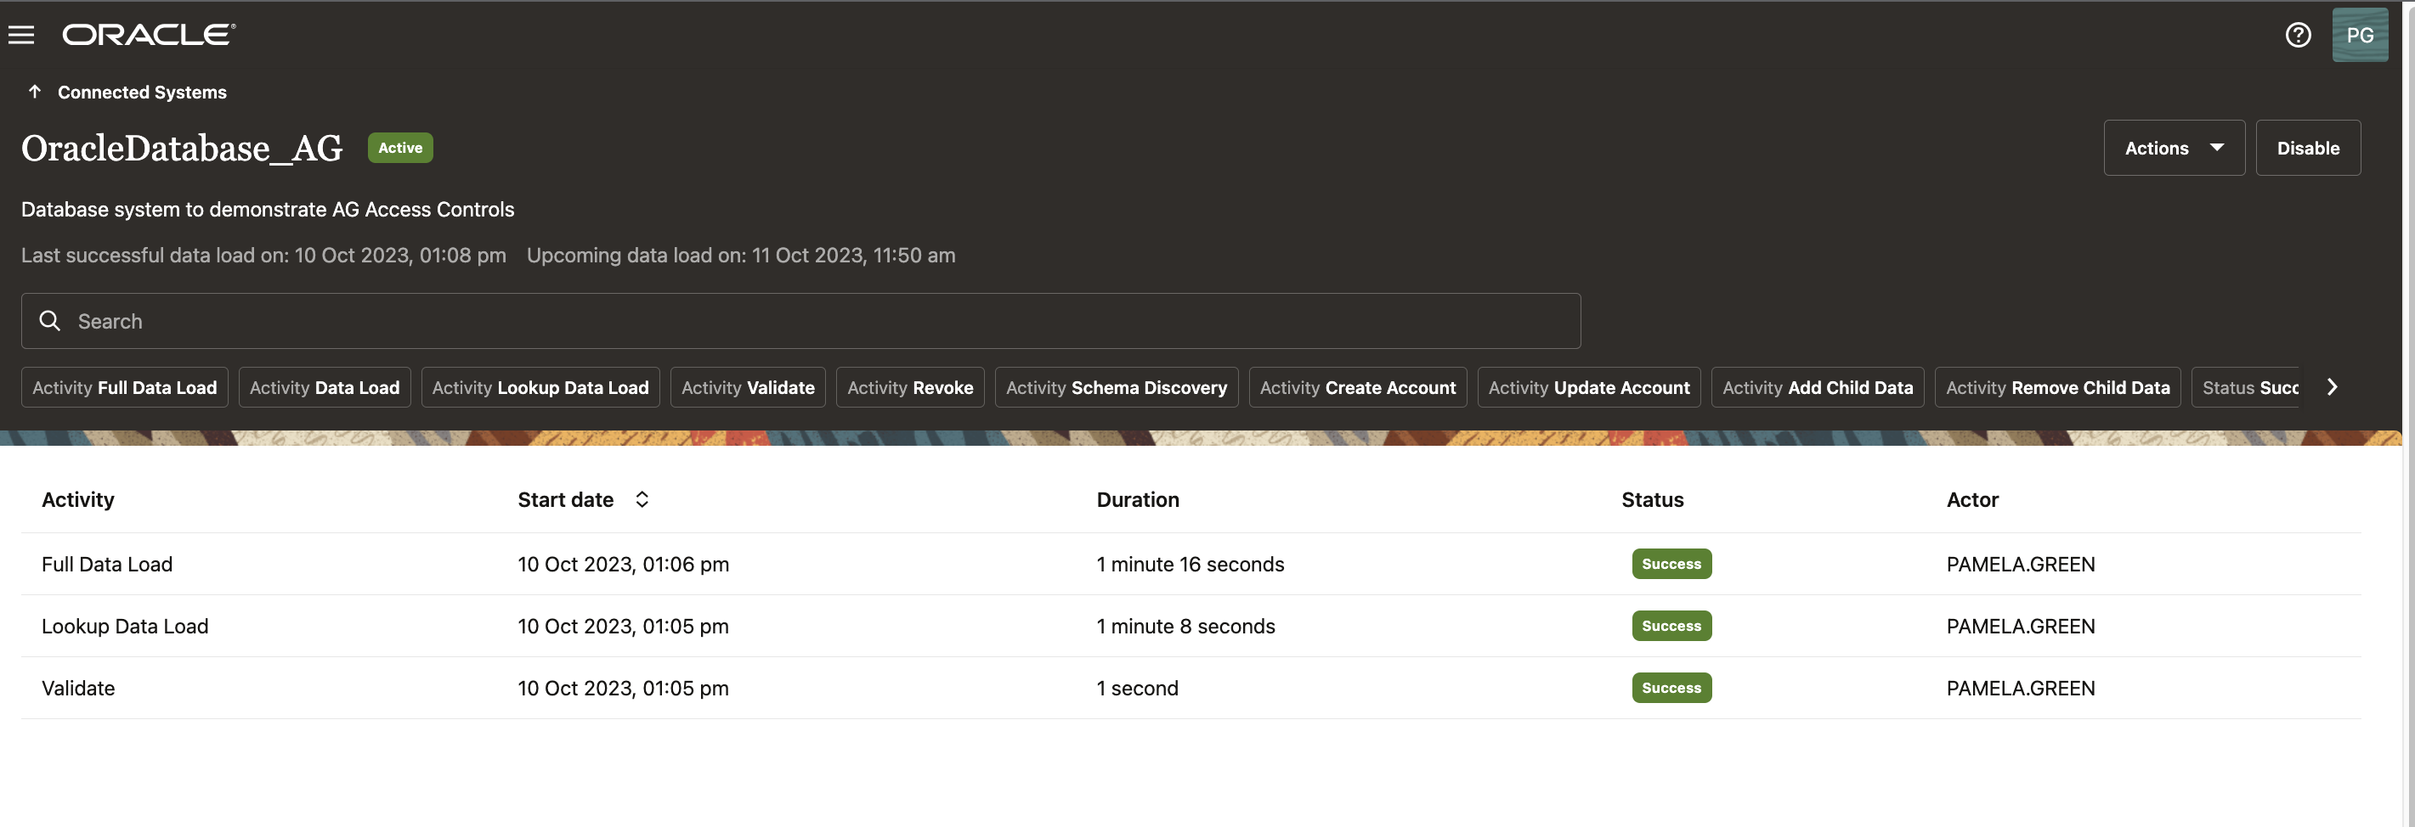Click the OracleDatabase_AG title
The image size is (2415, 827).
pos(182,148)
